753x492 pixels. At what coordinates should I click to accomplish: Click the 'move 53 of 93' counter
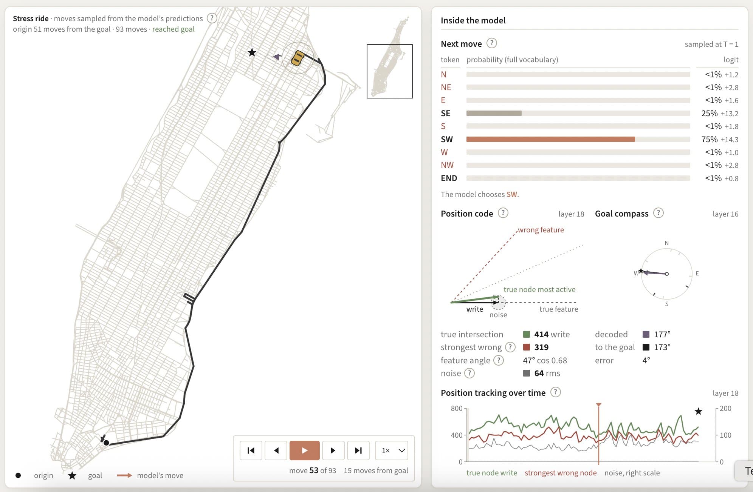[313, 470]
